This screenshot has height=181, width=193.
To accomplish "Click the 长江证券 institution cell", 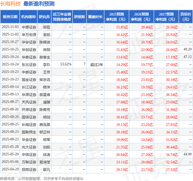I will point(29,87).
